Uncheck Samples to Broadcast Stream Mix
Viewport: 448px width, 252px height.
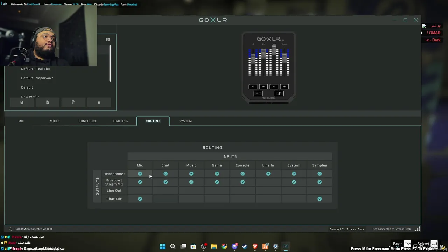click(x=320, y=182)
